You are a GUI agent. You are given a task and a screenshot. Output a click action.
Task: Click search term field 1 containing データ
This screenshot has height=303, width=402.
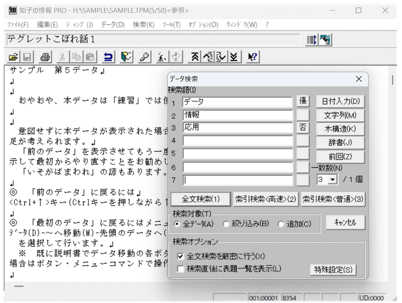(x=237, y=102)
